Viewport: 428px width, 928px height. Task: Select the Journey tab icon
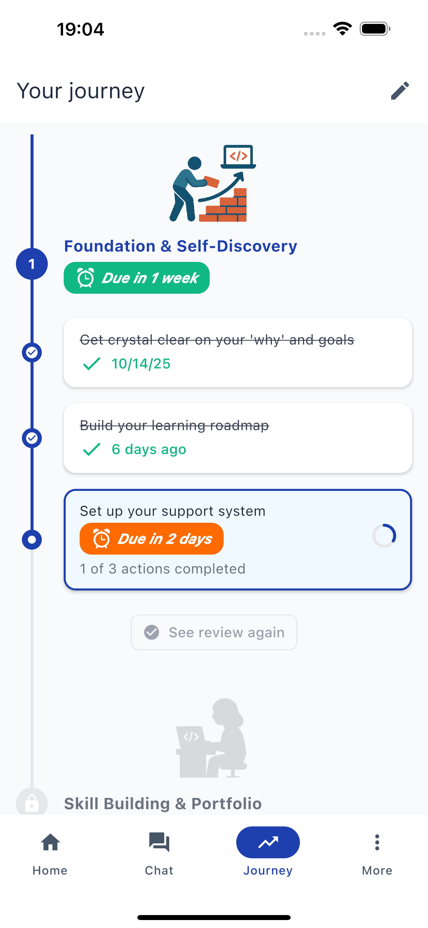tap(268, 842)
